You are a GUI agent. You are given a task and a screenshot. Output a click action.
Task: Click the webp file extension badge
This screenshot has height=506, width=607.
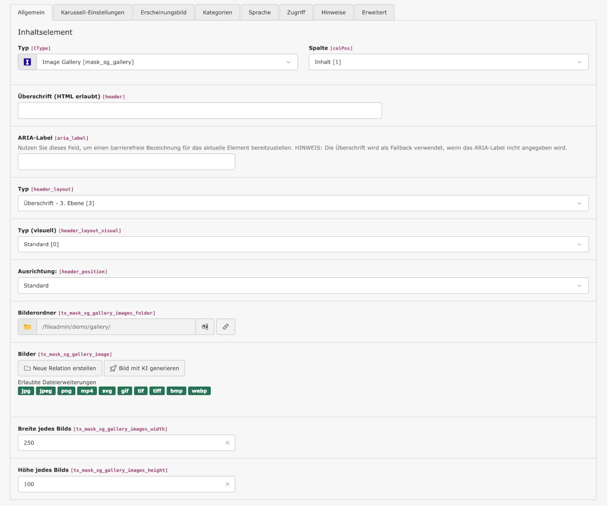(199, 391)
